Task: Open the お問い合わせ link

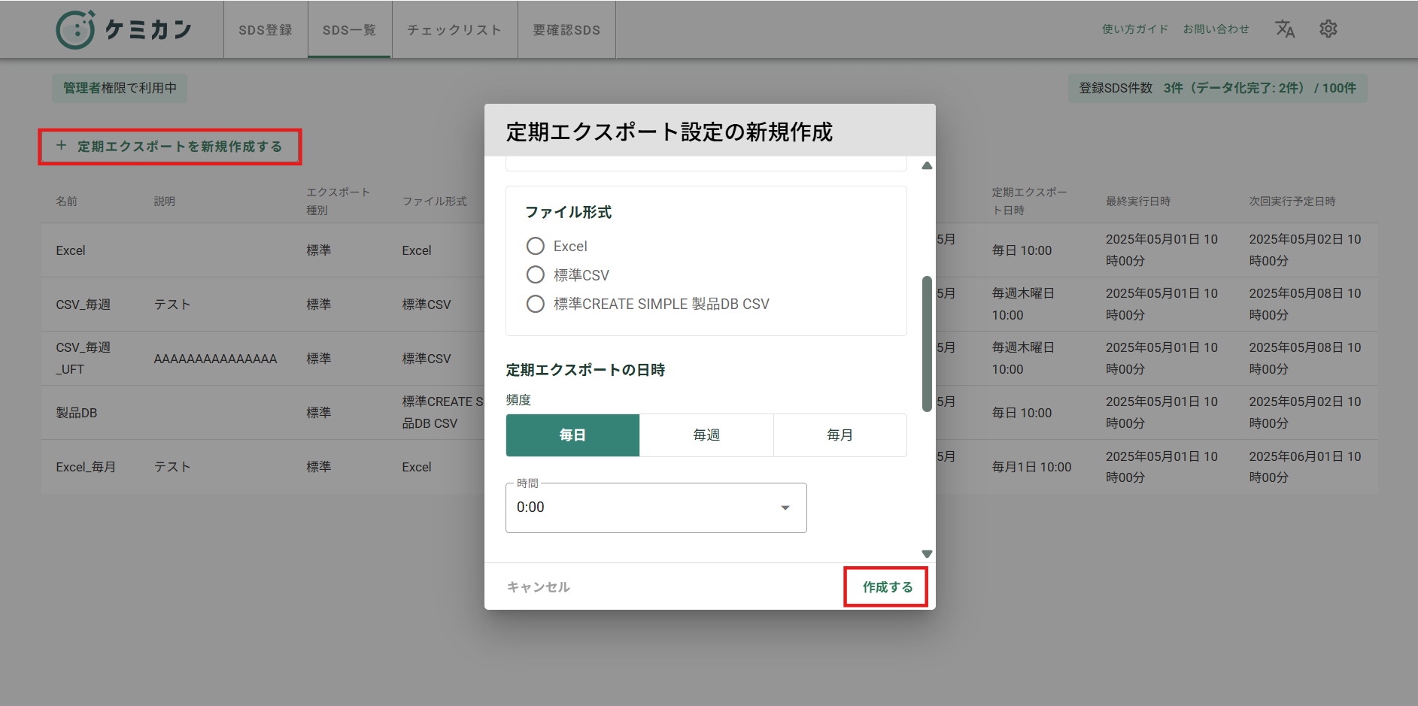Action: click(1216, 29)
